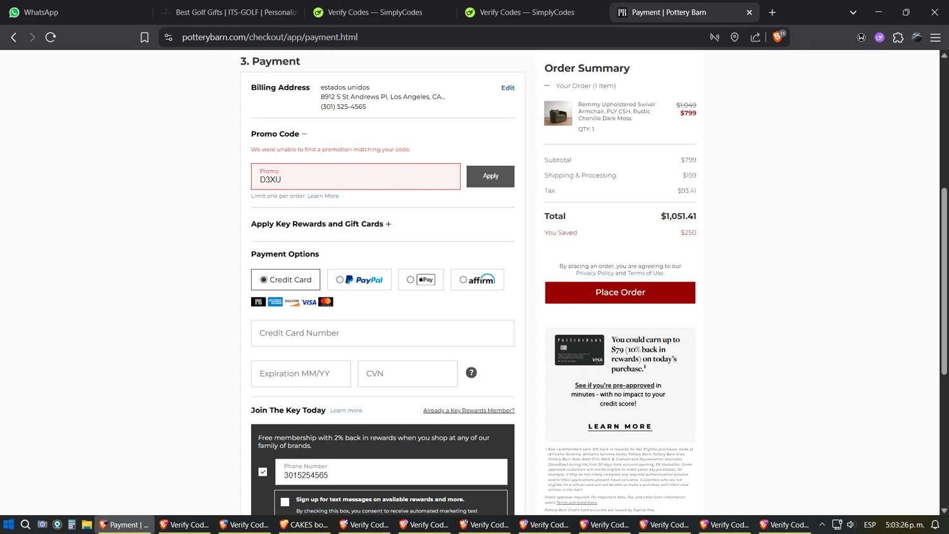Click the address bar URL

click(x=270, y=37)
